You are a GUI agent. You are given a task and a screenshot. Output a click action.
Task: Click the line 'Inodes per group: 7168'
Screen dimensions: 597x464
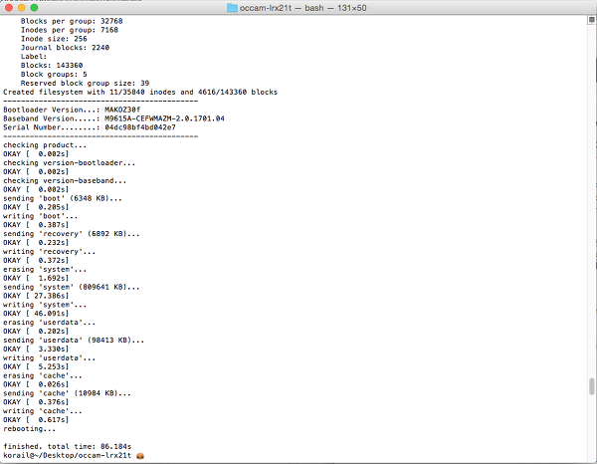pyautogui.click(x=70, y=30)
